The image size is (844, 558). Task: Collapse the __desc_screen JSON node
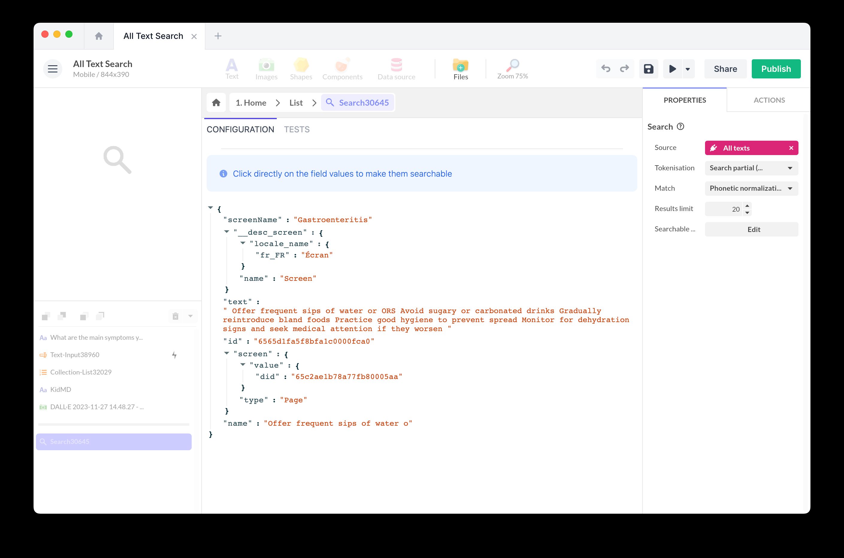tap(226, 232)
